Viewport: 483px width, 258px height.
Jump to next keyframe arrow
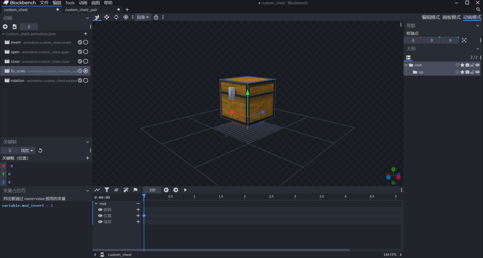[x=176, y=190]
